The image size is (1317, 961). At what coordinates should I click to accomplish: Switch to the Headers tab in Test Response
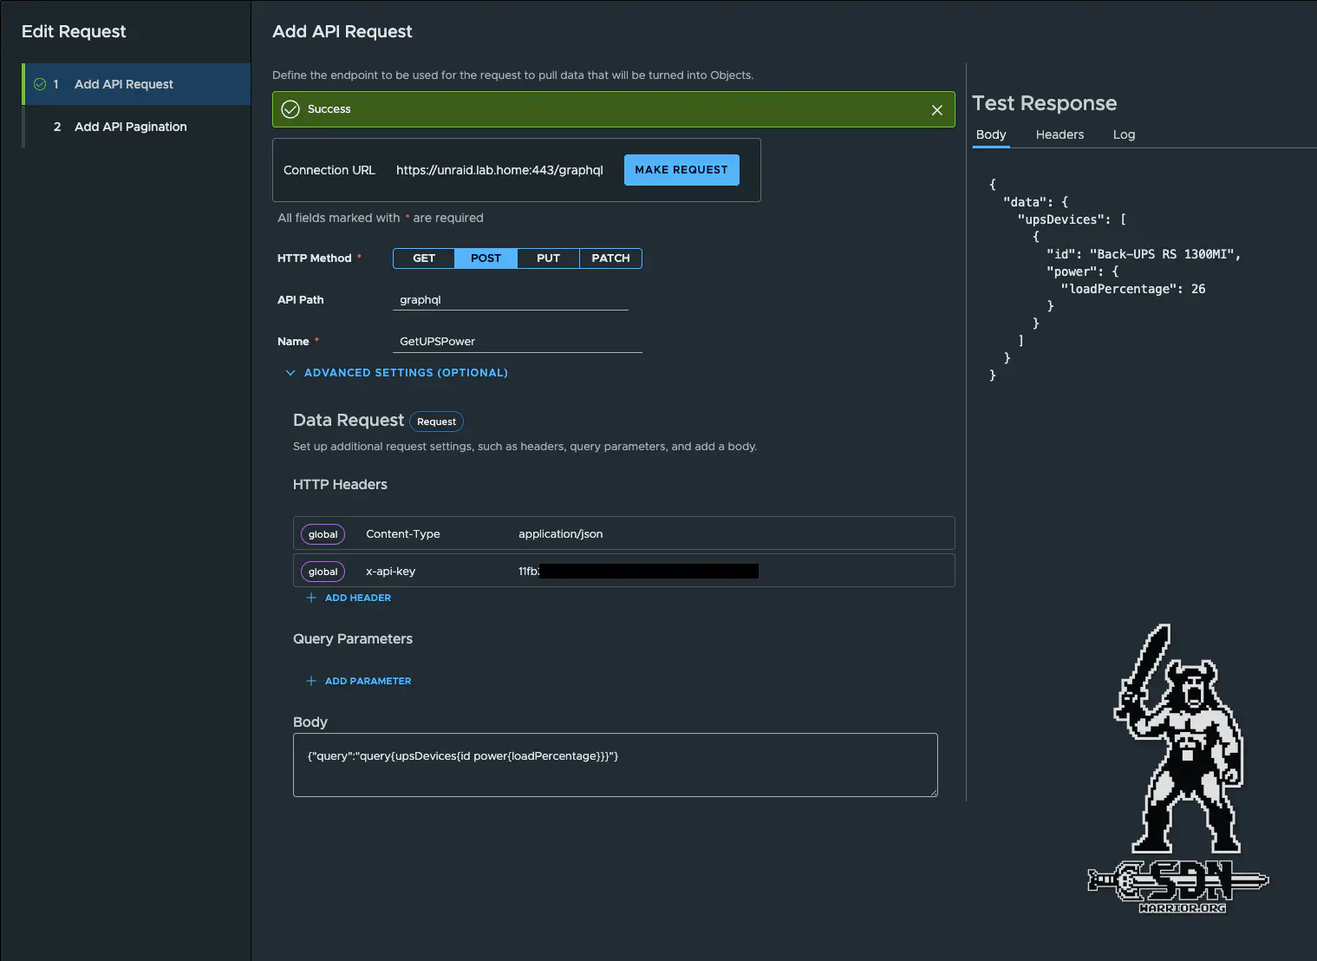click(x=1059, y=134)
